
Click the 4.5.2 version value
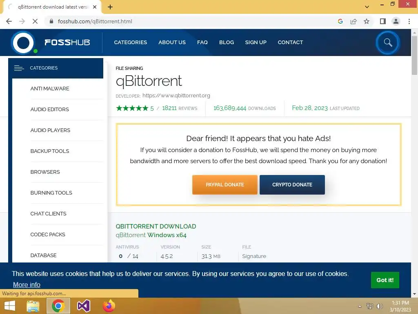click(167, 256)
